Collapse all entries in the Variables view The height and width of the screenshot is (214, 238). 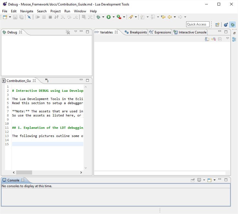click(220, 39)
